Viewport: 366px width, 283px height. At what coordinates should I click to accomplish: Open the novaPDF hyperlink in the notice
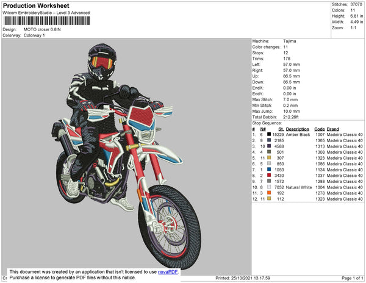168,272
